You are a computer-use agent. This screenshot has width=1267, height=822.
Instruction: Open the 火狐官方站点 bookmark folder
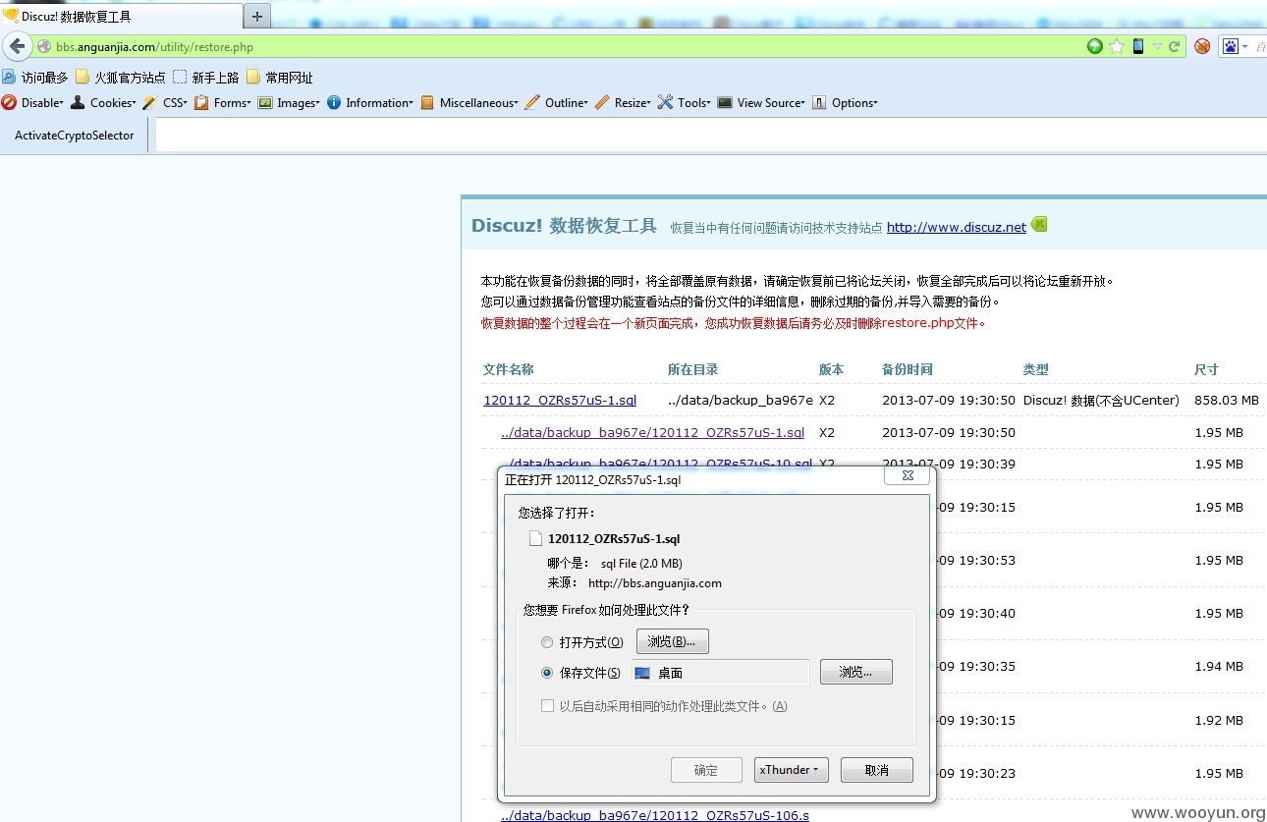pyautogui.click(x=121, y=77)
